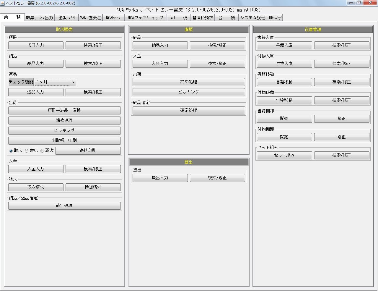Click 納品入力 under the 直販 section
Image resolution: width=378 pixels, height=291 pixels.
tap(159, 45)
